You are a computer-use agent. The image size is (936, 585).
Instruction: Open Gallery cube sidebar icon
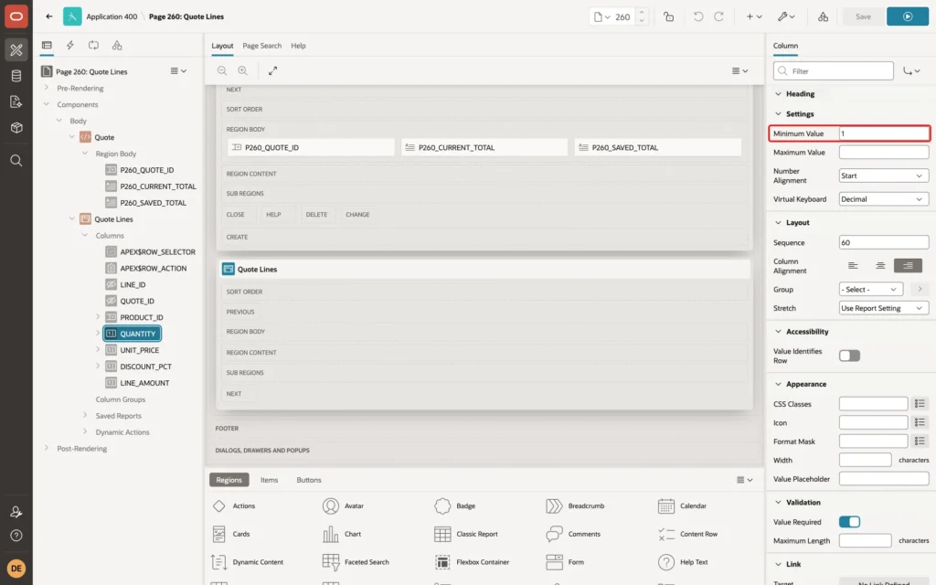point(16,128)
